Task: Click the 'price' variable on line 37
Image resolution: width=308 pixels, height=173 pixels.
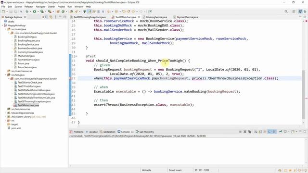Action: [197, 78]
